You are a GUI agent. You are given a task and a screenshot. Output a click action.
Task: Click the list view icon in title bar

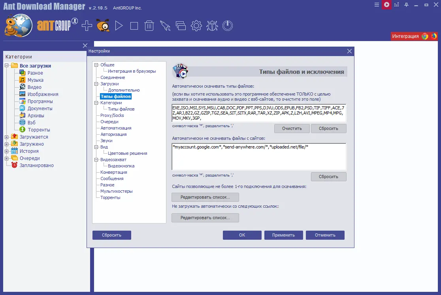point(397,5)
